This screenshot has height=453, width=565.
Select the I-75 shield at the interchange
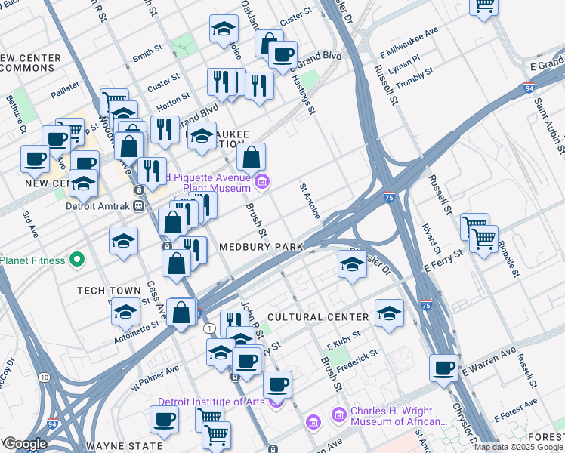tap(390, 196)
